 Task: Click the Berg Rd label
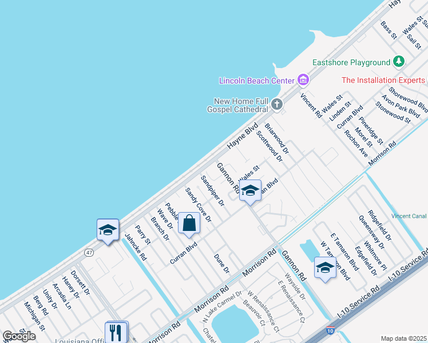tap(41, 305)
